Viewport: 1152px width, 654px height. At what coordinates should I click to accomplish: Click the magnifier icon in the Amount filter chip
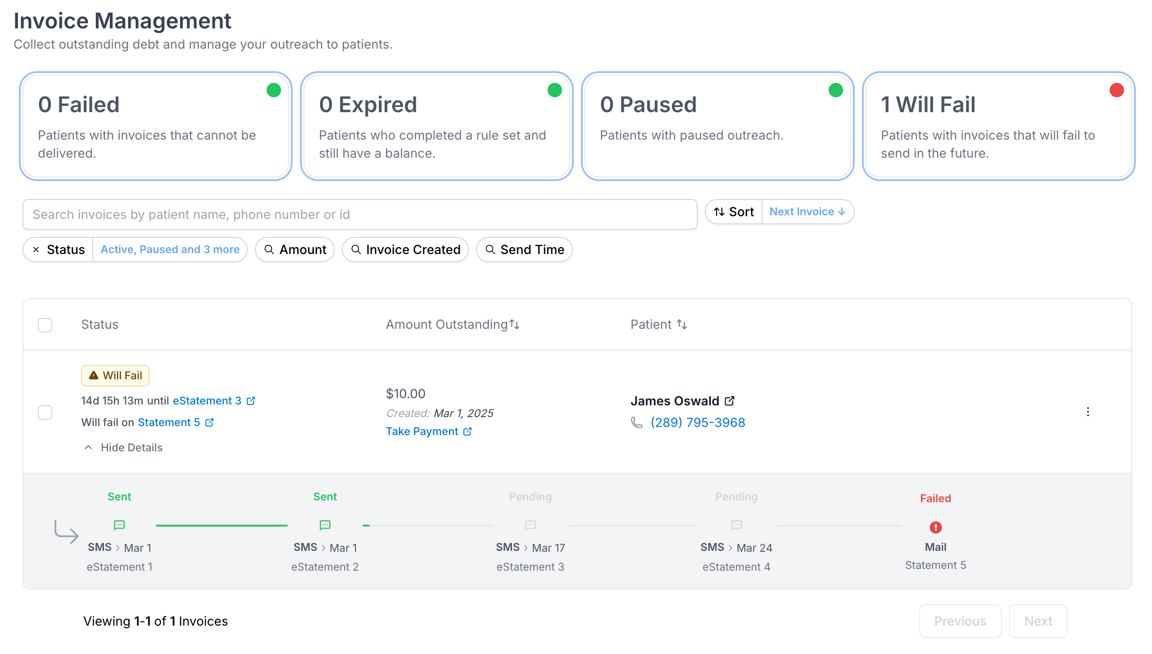tap(270, 249)
